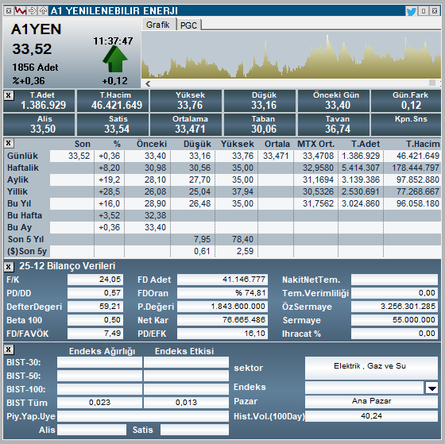
Task: Click the Satis 33,54 tile
Action: click(113, 125)
